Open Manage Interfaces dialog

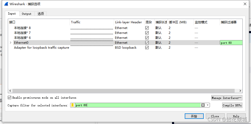click(227, 98)
